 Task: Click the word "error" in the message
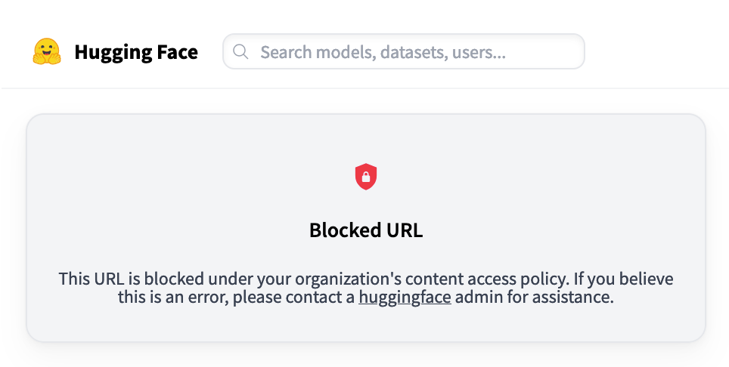pyautogui.click(x=203, y=298)
